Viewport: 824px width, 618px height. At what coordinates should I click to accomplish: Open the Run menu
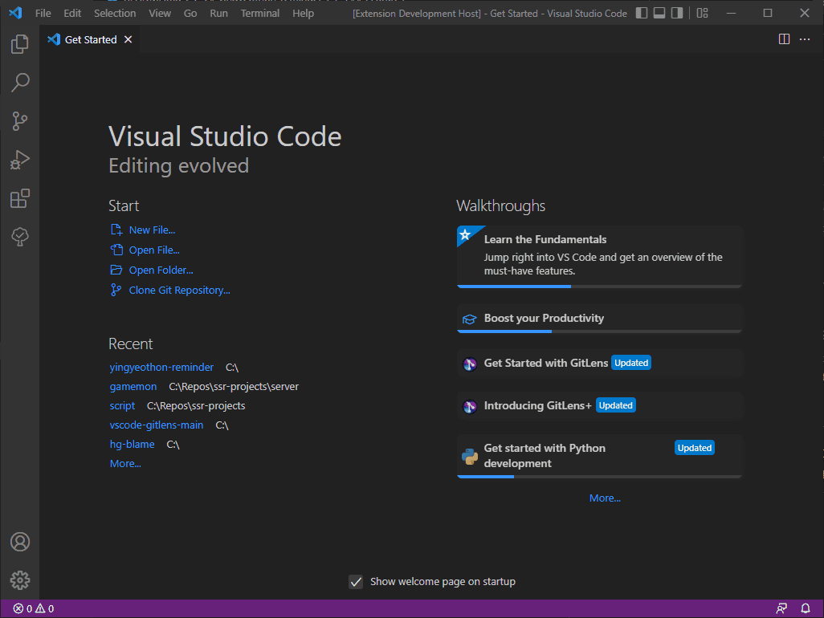tap(218, 13)
